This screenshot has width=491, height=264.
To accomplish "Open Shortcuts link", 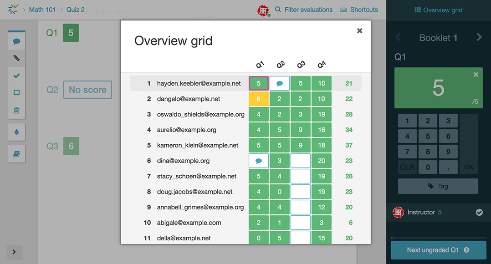I will (x=359, y=10).
